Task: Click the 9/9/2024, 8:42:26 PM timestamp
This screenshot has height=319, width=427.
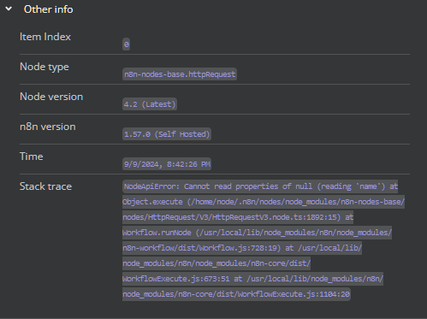Action: [167, 164]
